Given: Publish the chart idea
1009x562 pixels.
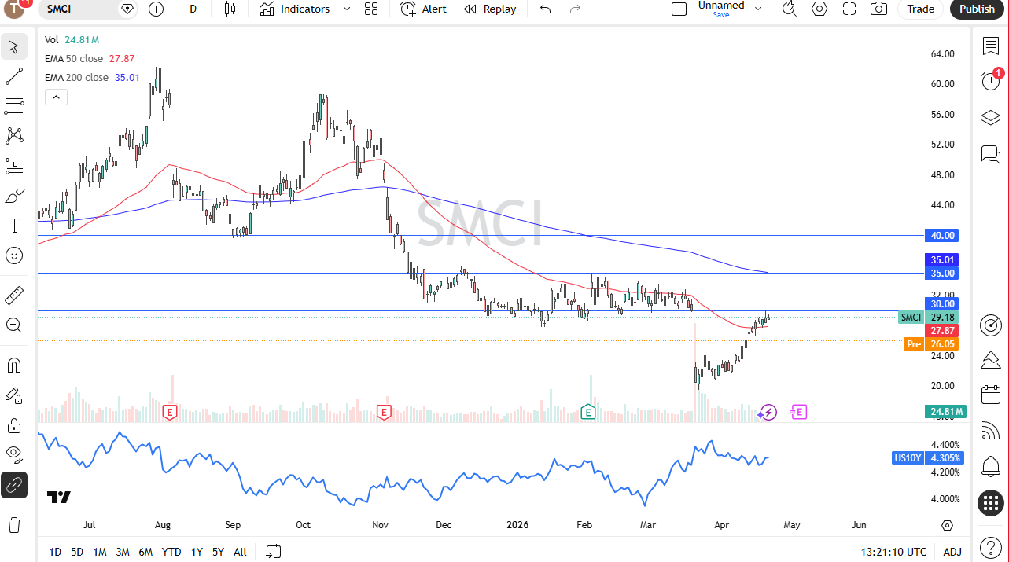Looking at the screenshot, I should click(978, 9).
